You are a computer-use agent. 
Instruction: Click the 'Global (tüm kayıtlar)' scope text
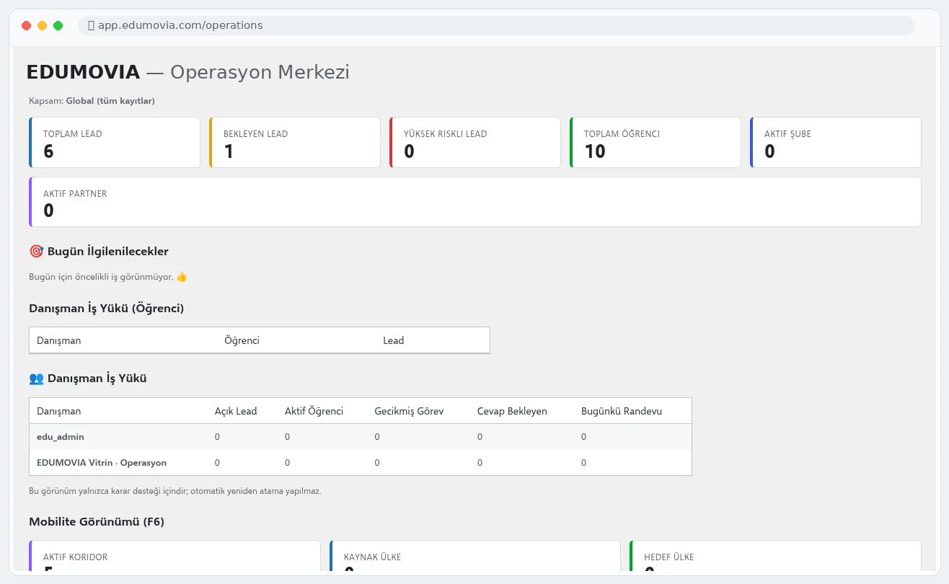tap(110, 101)
